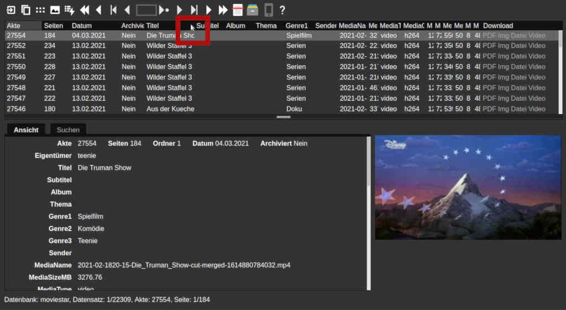Click the list with lightning bolt icon
Viewport: 566px width, 310px height.
click(x=69, y=9)
